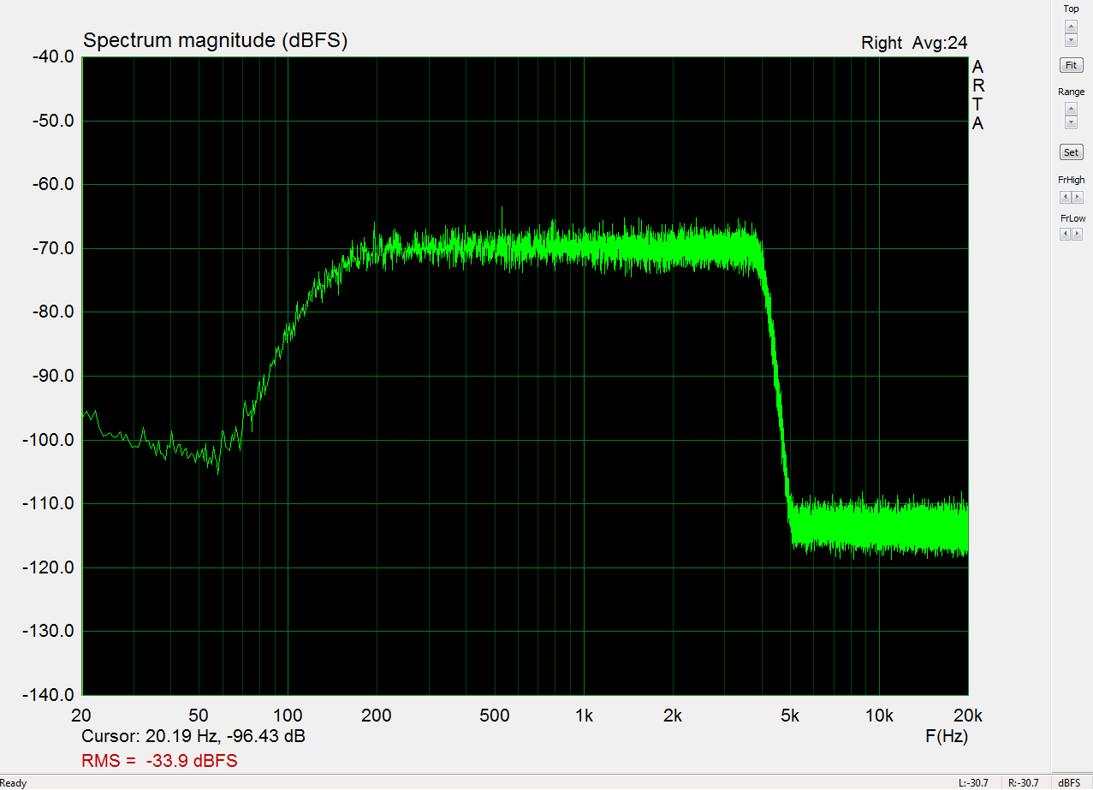Click the FrLow left arrow
The width and height of the screenshot is (1093, 790).
click(1065, 235)
